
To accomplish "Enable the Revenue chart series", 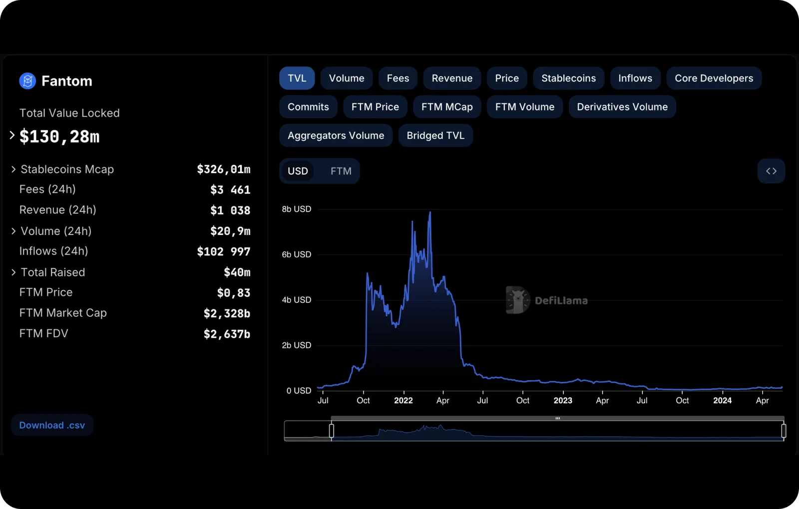I will click(x=452, y=78).
